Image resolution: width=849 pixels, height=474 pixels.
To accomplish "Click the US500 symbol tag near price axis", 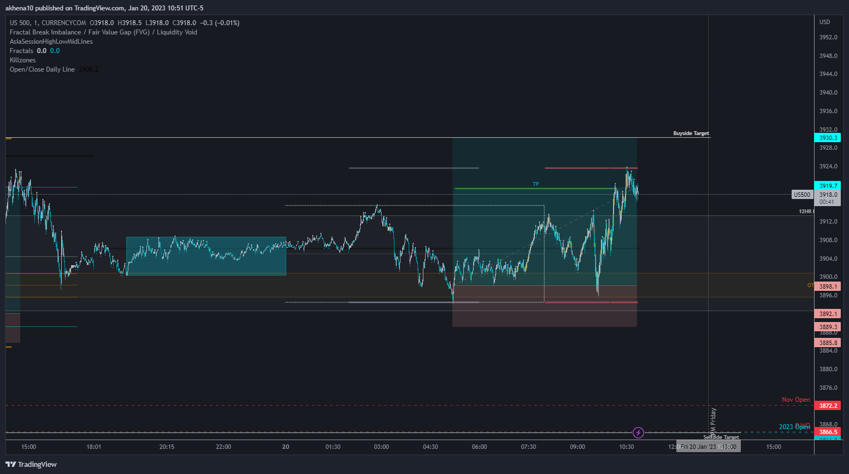I will pos(802,195).
